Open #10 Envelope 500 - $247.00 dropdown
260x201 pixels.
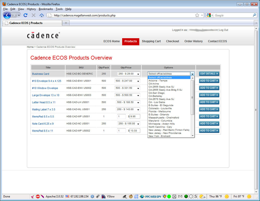(x=127, y=81)
